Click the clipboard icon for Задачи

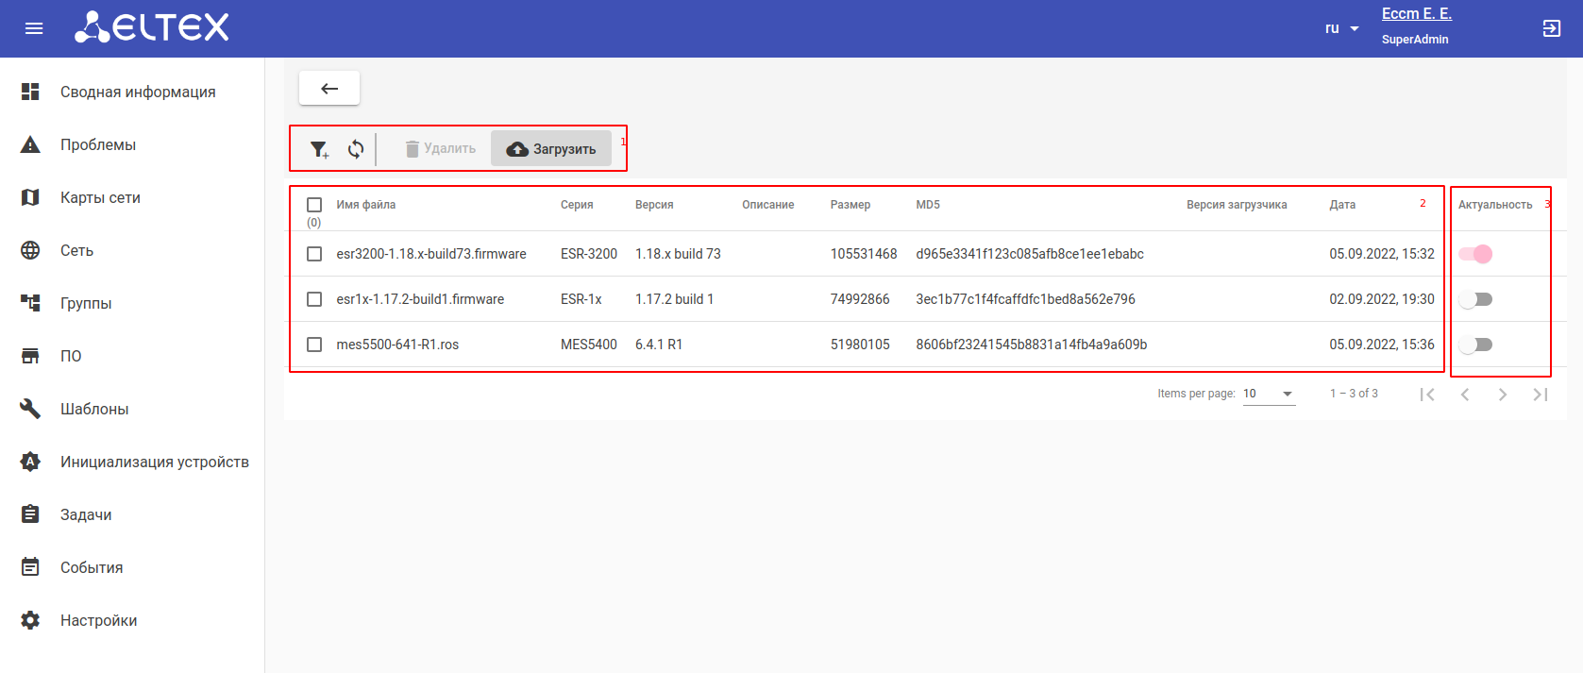pos(30,514)
